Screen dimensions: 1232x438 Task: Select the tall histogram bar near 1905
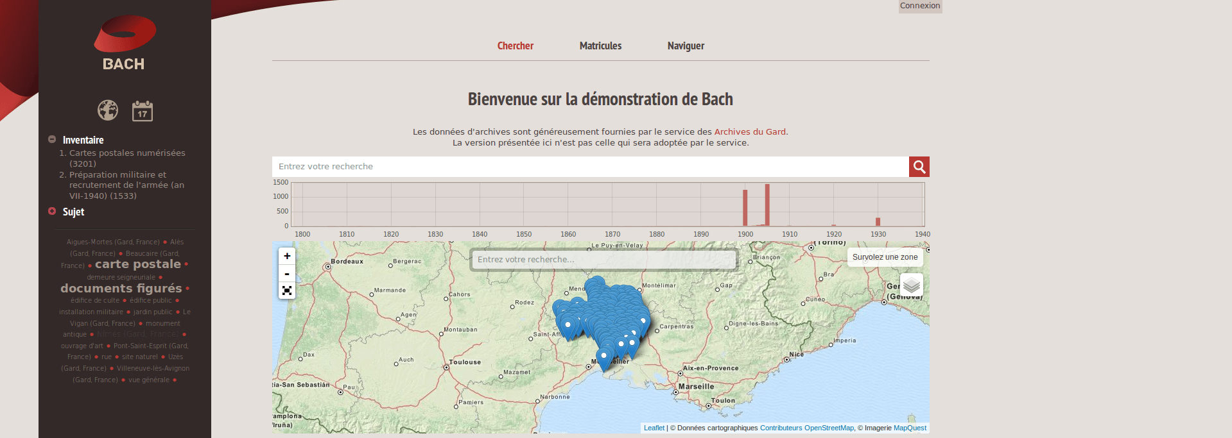[767, 205]
